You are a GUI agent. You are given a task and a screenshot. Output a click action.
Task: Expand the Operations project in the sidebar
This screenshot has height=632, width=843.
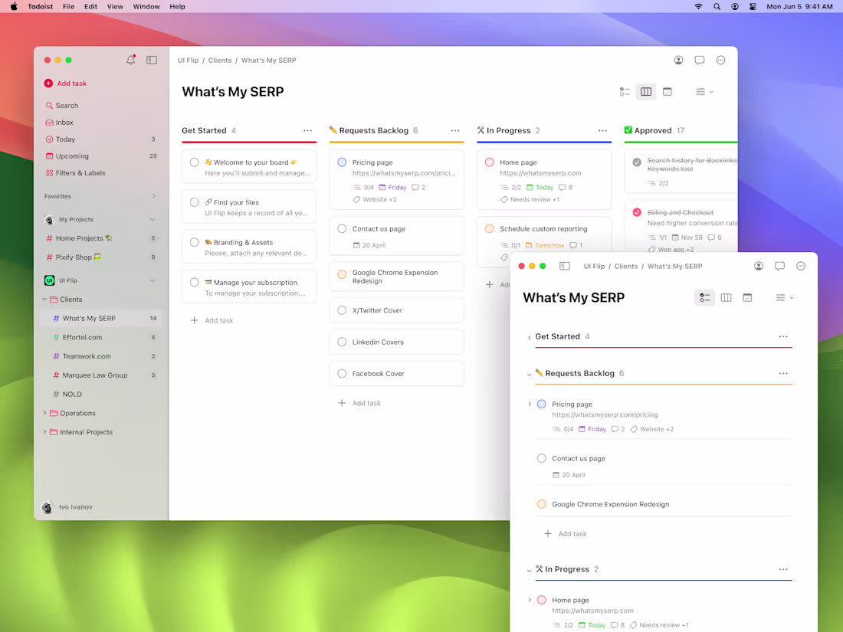tap(44, 413)
